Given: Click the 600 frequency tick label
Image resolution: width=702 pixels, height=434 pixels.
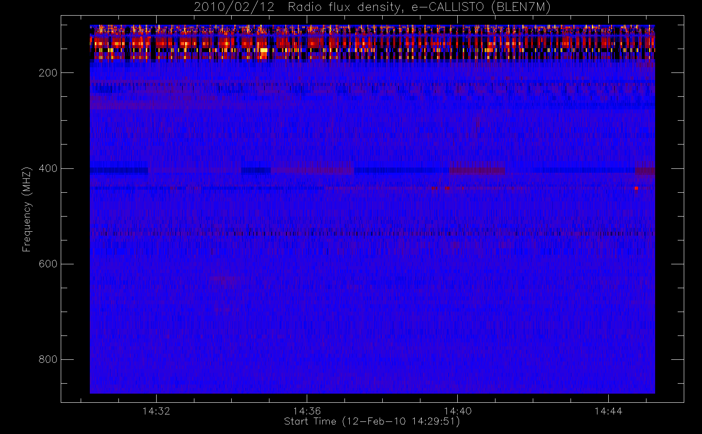Looking at the screenshot, I should (48, 264).
